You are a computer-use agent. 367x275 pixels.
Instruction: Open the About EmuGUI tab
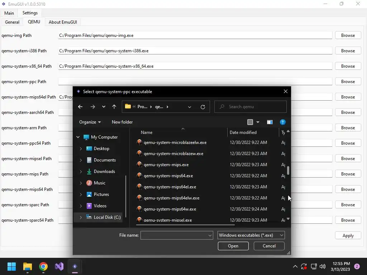(x=63, y=22)
